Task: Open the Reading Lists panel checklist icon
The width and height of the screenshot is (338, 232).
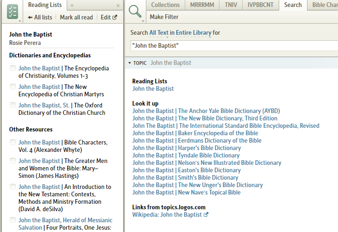Action: (x=13, y=12)
